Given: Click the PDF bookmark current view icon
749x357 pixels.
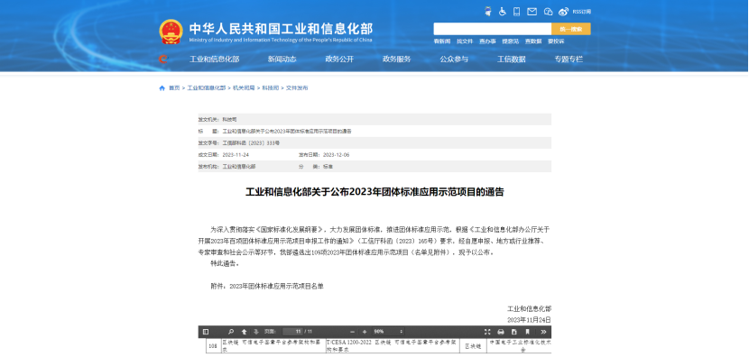Looking at the screenshot, I should pyautogui.click(x=527, y=332).
